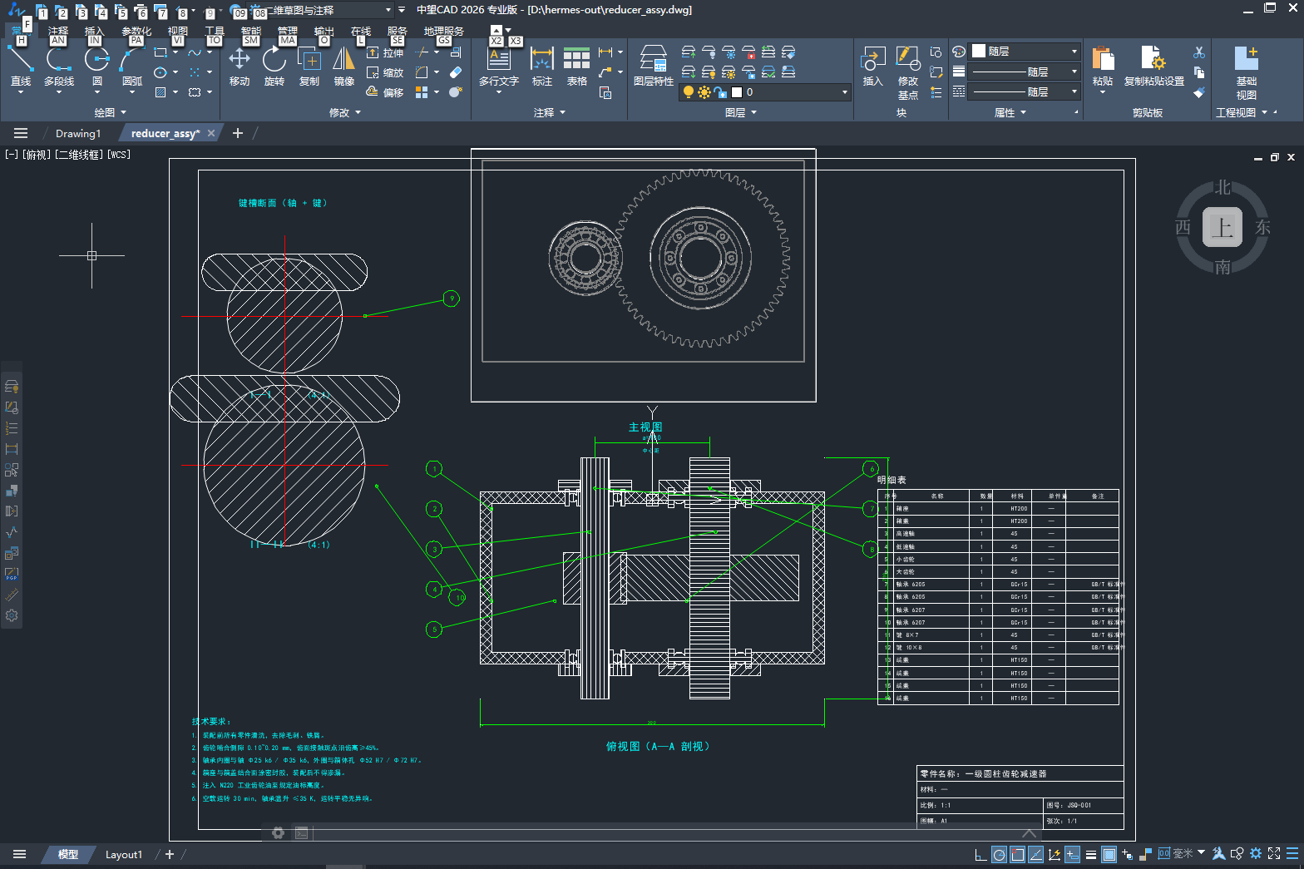This screenshot has height=869, width=1304.
Task: Open 图层特性 (Layer Properties) manager
Action: tap(654, 67)
